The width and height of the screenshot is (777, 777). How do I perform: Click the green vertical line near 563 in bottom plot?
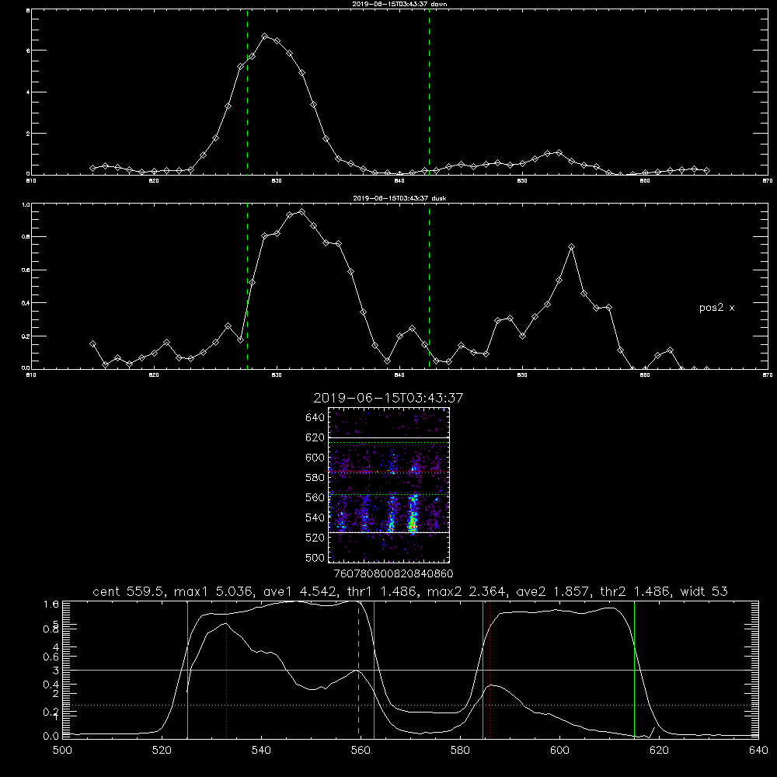[375, 670]
